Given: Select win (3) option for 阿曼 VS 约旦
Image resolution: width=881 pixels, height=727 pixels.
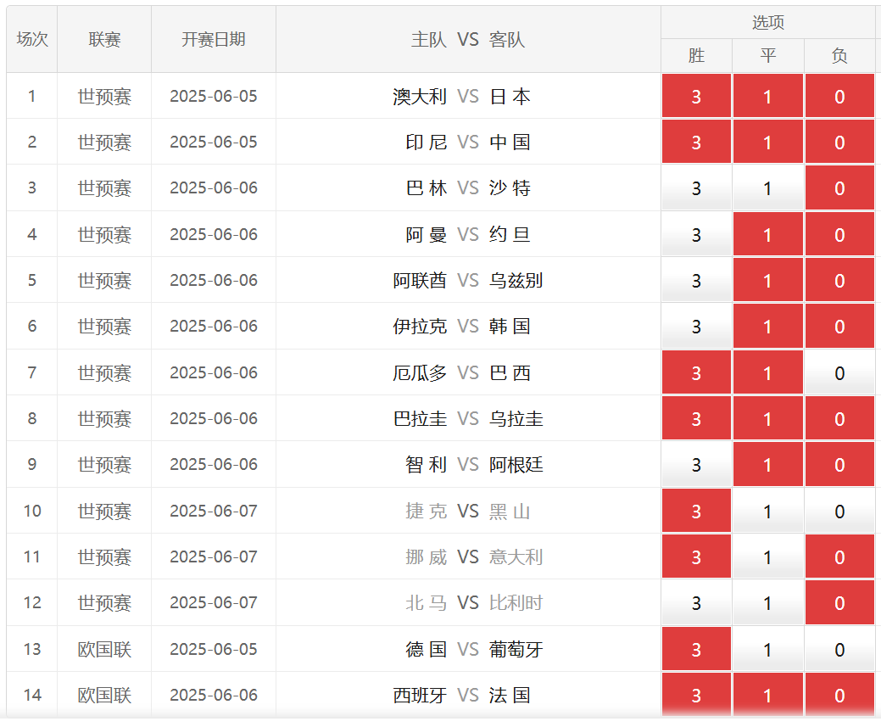Looking at the screenshot, I should [696, 235].
